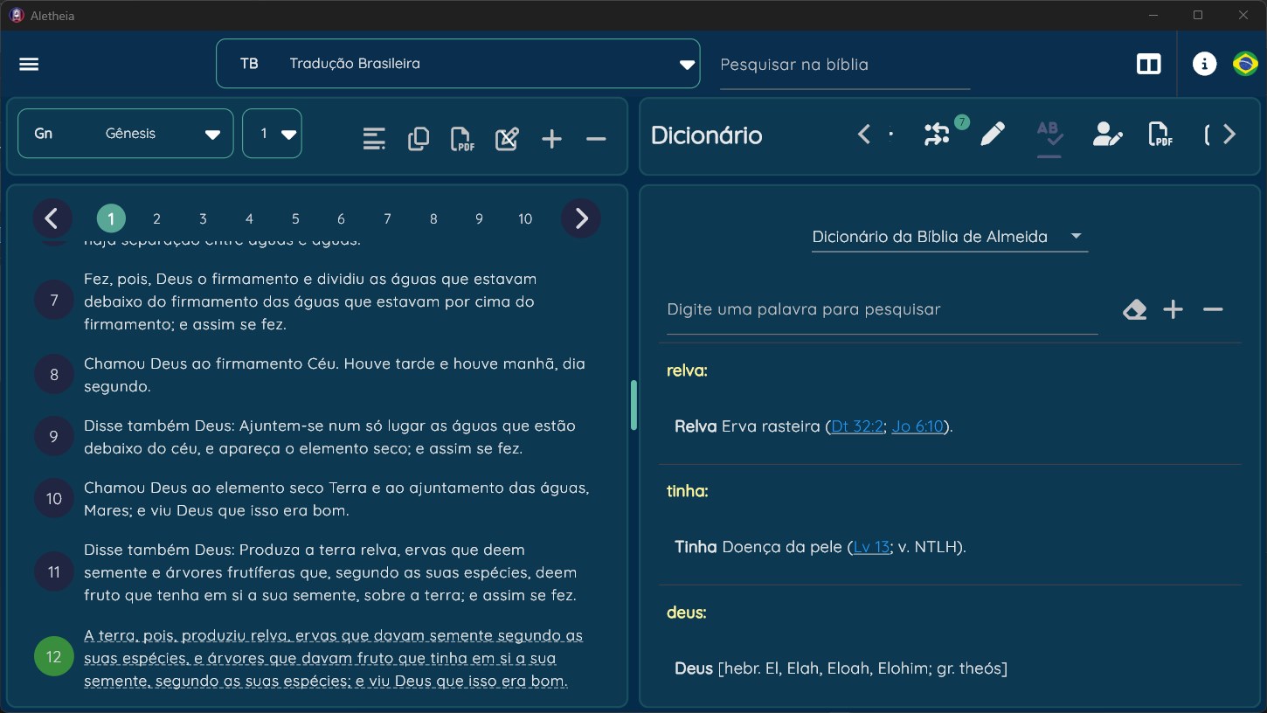
Task: Open the user edit icon in toolbar
Action: tap(1107, 134)
